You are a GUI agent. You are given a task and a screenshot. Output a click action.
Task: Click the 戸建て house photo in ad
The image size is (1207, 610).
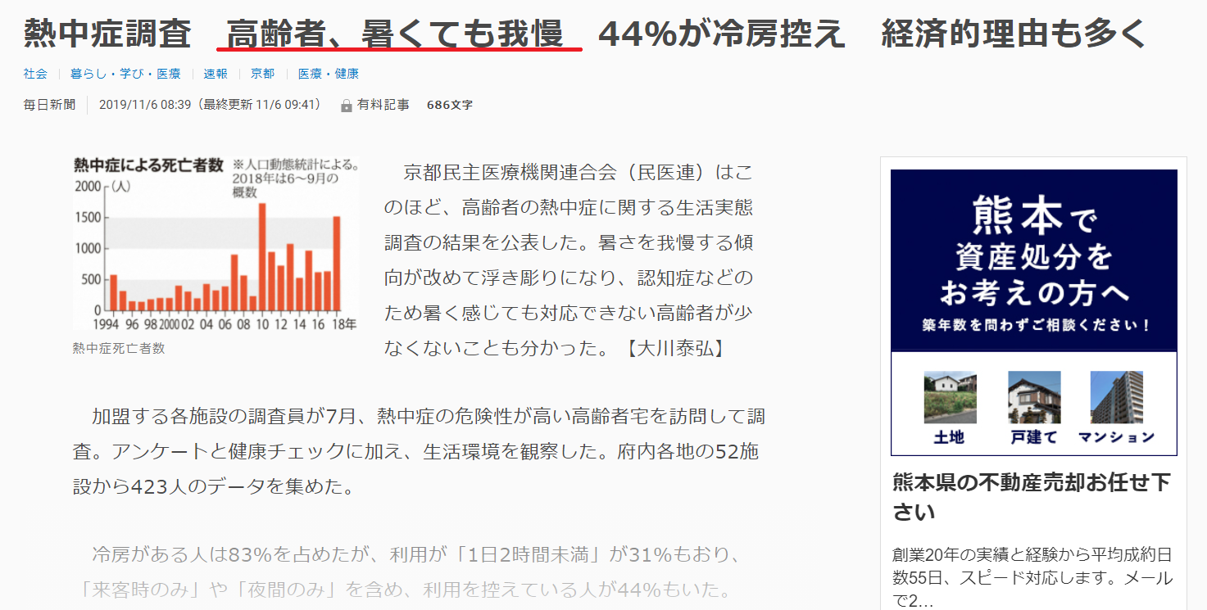click(1034, 398)
